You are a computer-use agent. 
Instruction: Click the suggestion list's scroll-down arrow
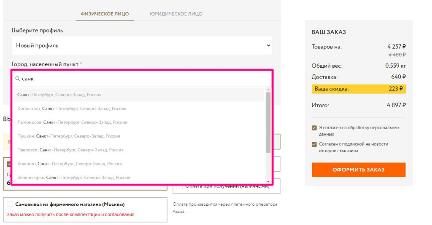pyautogui.click(x=268, y=181)
